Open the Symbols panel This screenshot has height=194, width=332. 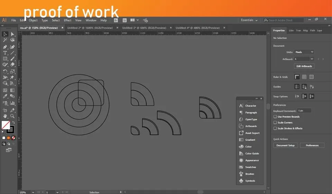coord(250,180)
